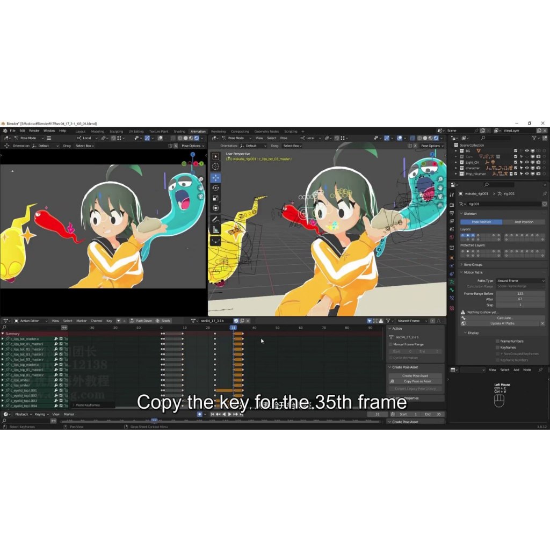Image resolution: width=550 pixels, height=550 pixels.
Task: Collapse the Motion Paths panel
Action: click(472, 272)
